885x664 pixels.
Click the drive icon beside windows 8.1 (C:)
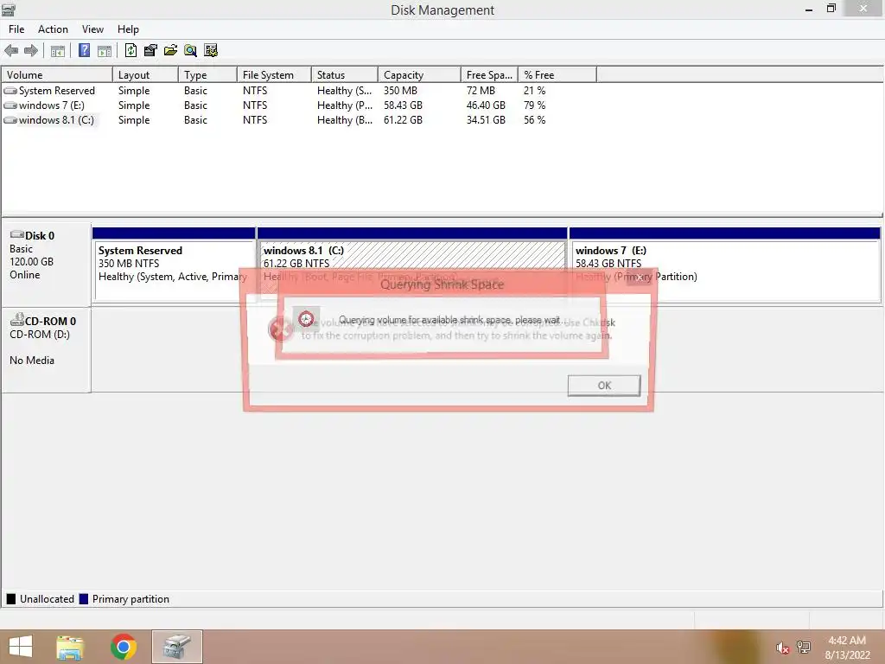click(10, 119)
